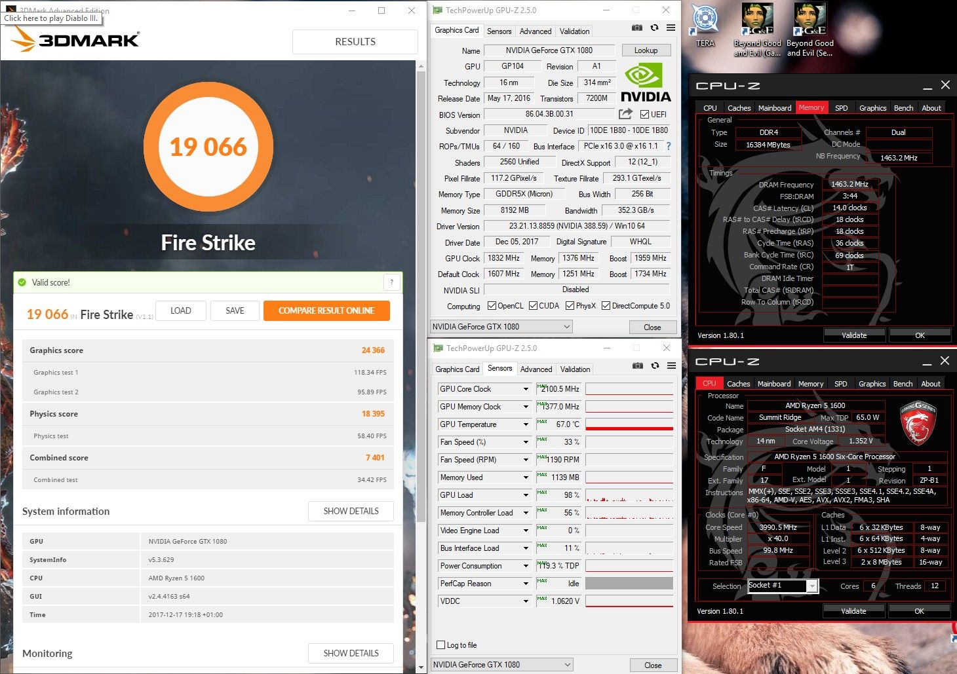Click Combined score value 7 401

(375, 458)
